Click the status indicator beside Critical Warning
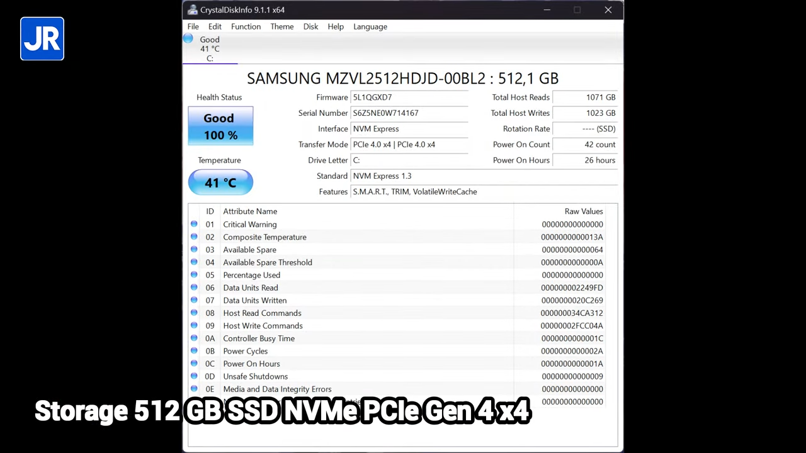 (194, 224)
